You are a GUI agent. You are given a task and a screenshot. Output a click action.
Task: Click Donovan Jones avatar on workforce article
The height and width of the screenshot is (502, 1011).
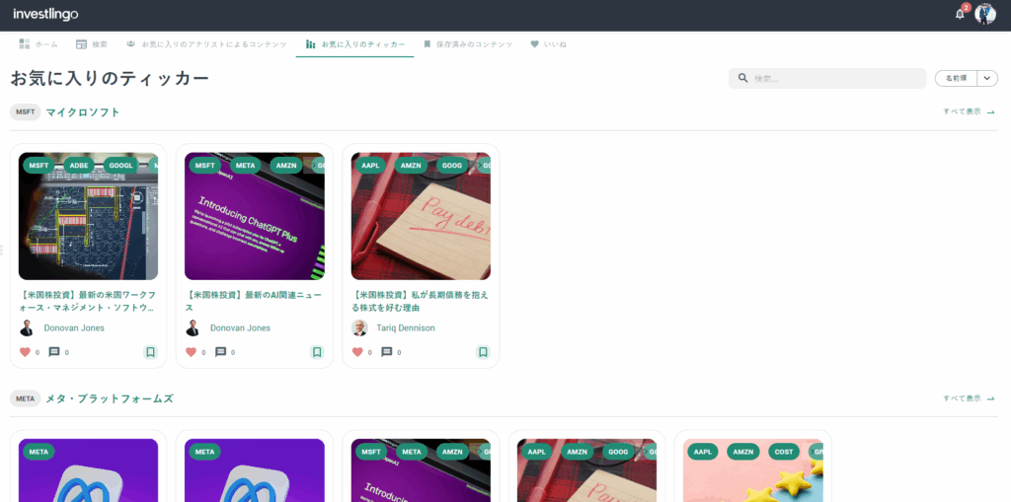(x=27, y=328)
